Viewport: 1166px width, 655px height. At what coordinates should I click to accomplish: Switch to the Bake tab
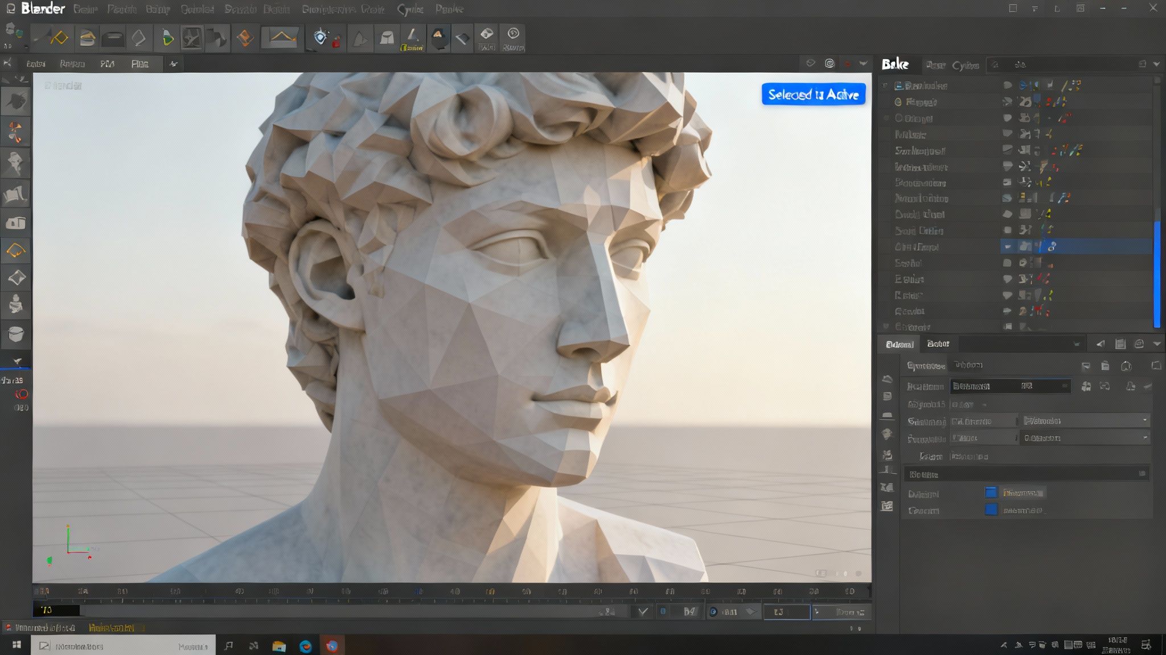point(895,64)
